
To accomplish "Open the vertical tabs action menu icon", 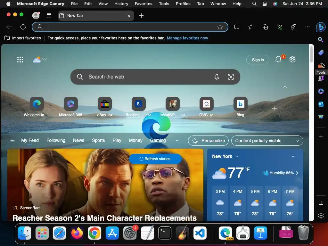I will (49, 16).
